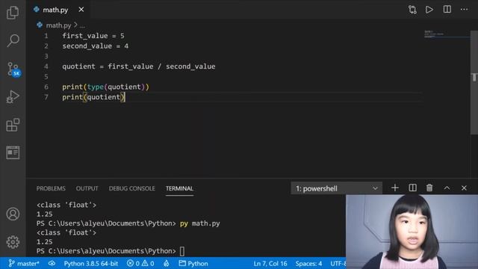Switch to the OUTPUT panel tab
The image size is (478, 269).
(87, 188)
